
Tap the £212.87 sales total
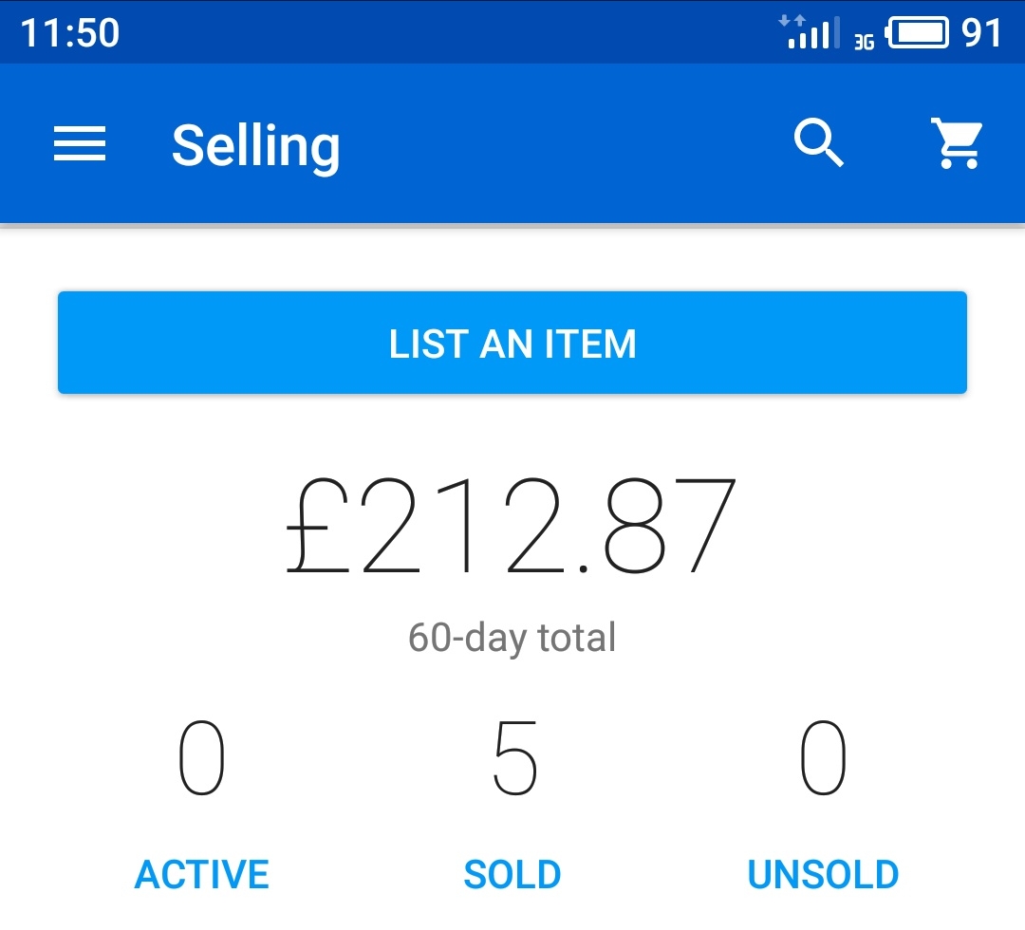(512, 526)
